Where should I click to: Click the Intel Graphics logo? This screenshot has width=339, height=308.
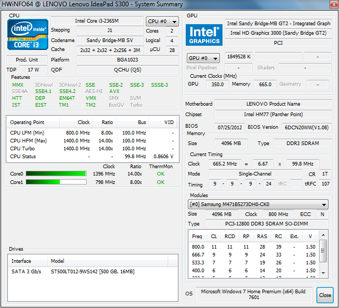point(204,35)
